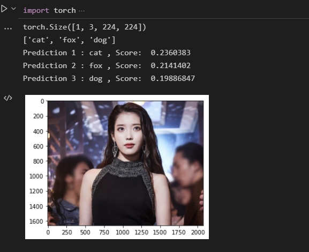Select the Prediction 2 fox score line
The height and width of the screenshot is (252, 309).
pyautogui.click(x=107, y=66)
